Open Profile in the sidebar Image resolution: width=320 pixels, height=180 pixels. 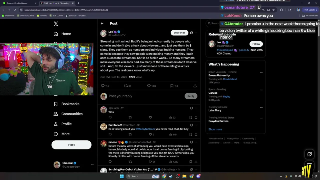point(63,124)
